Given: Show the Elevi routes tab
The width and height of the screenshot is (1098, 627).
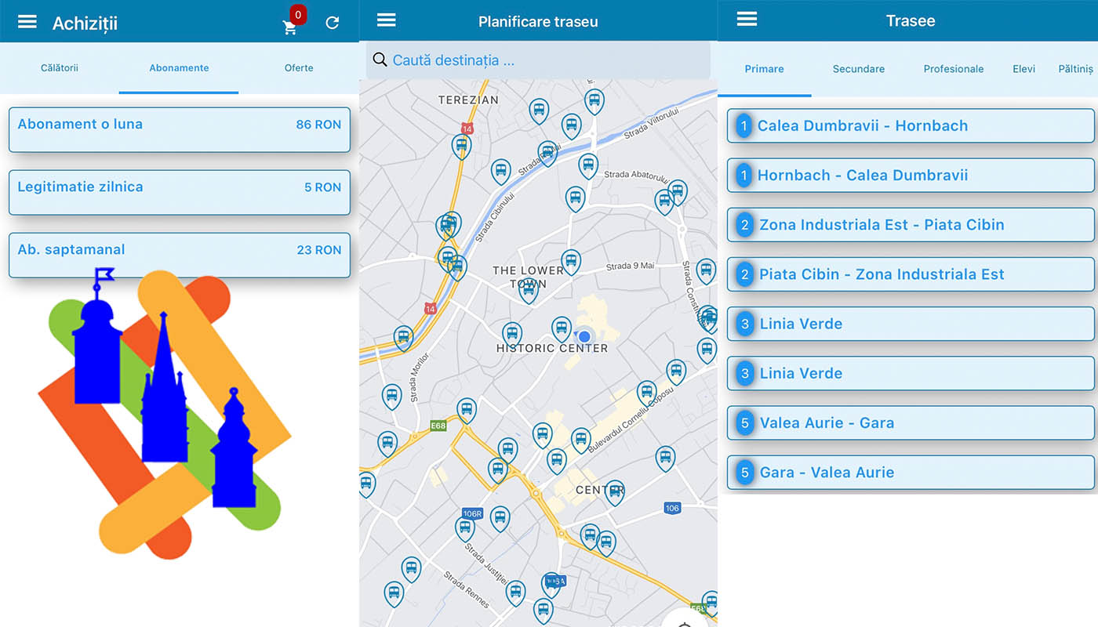Looking at the screenshot, I should coord(1023,69).
